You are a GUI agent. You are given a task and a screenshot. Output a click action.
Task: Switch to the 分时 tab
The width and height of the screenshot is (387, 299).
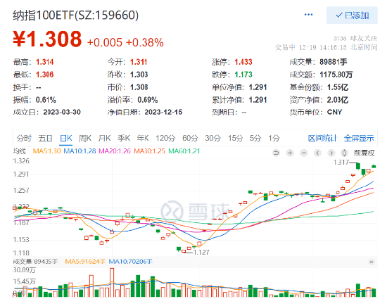(x=24, y=138)
